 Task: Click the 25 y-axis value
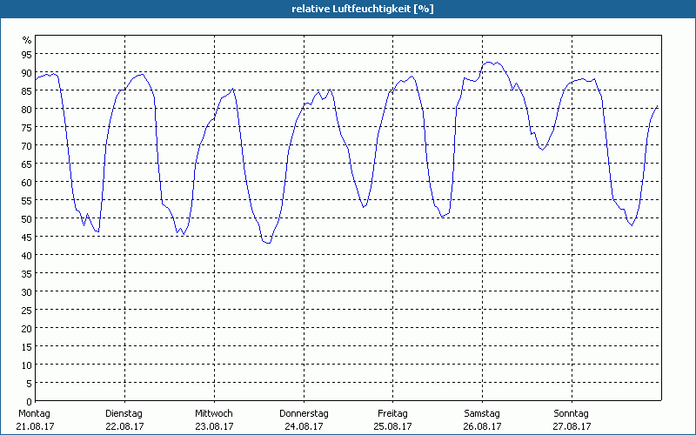[x=27, y=311]
